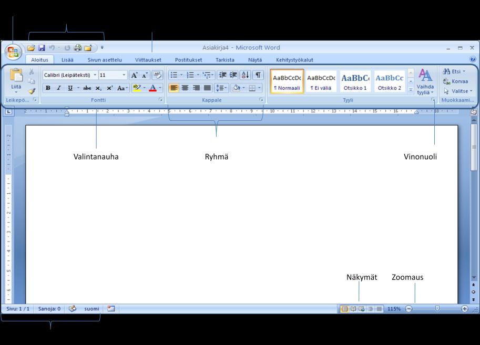Screen dimensions: 480x345
Task: Apply red font color
Action: 152,88
